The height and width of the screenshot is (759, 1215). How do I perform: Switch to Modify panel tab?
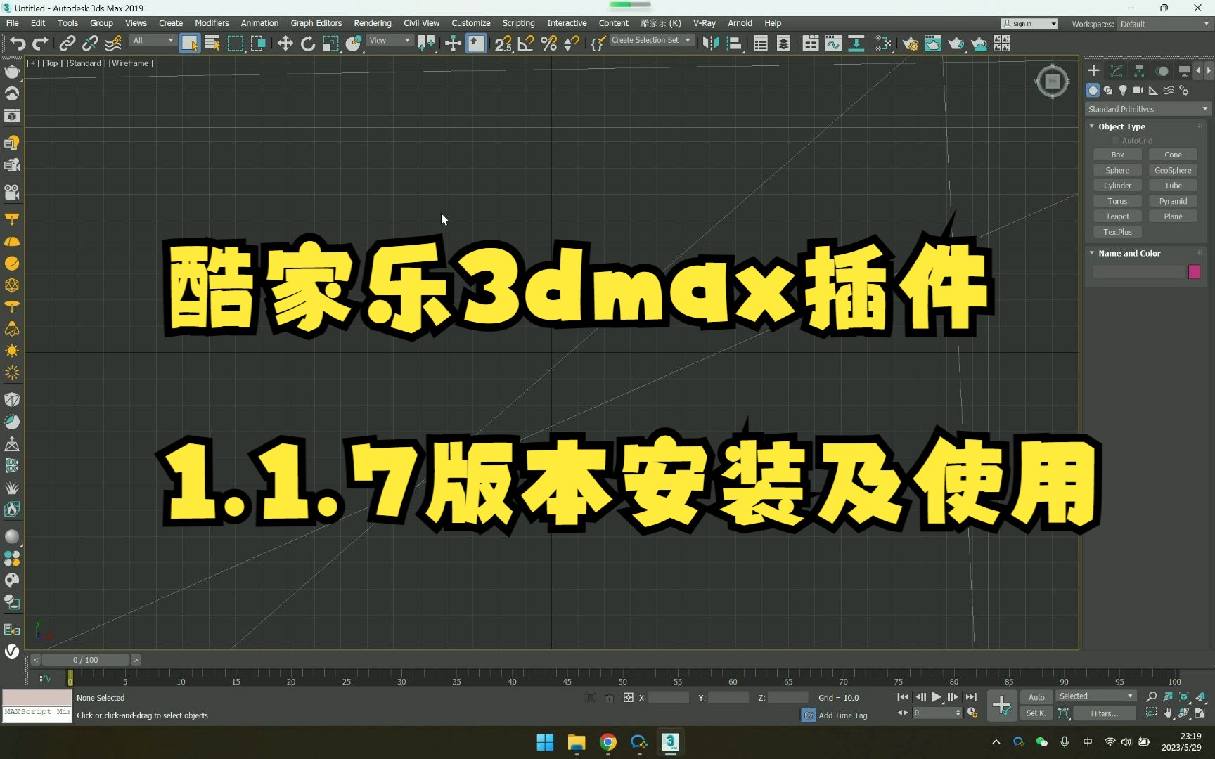(1117, 71)
